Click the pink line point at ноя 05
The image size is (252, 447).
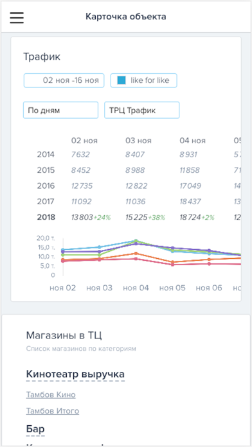coord(172,265)
